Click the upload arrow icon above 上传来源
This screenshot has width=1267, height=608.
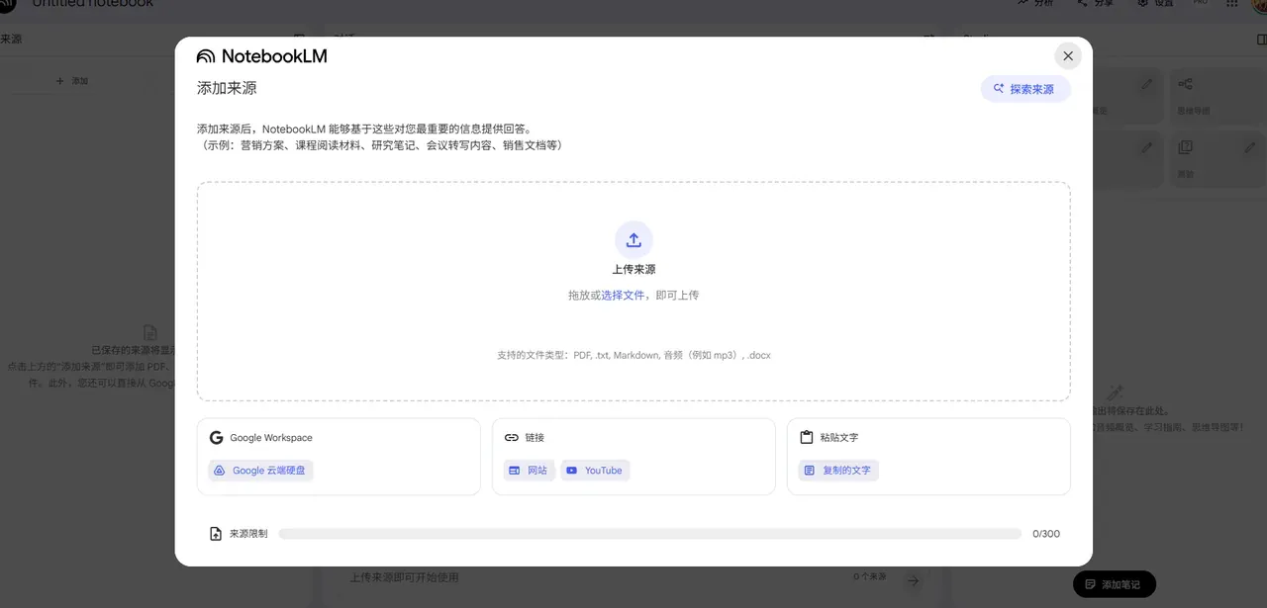(x=633, y=239)
